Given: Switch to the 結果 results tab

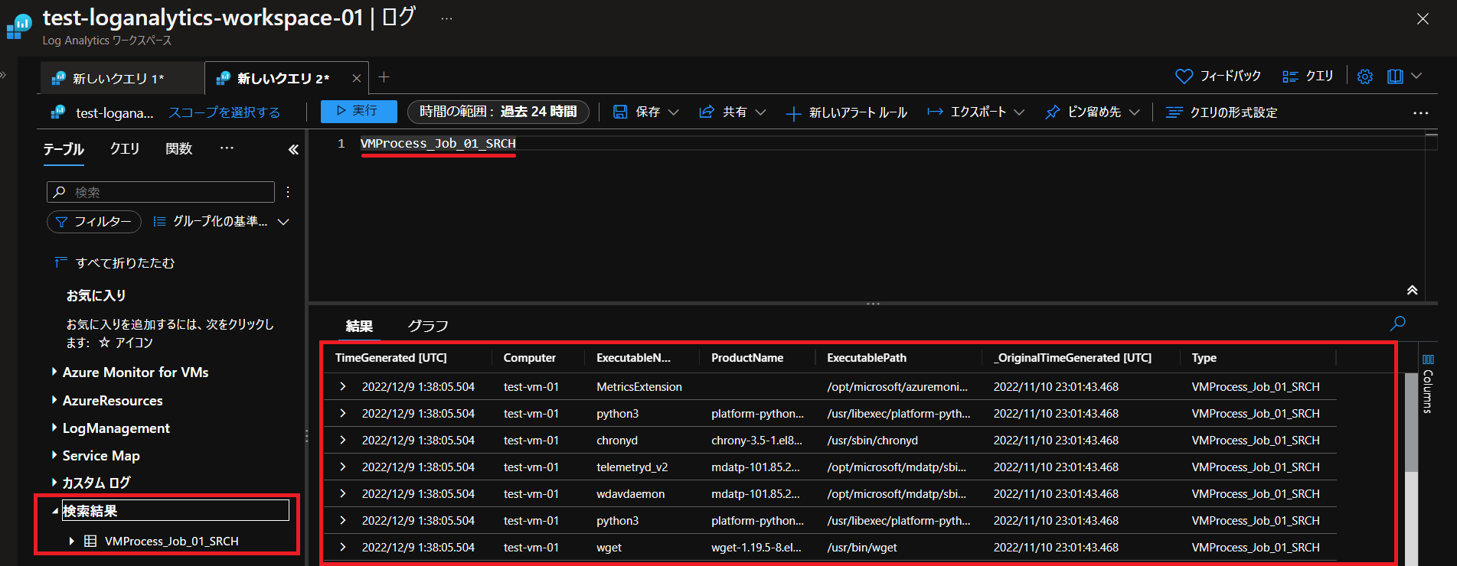Looking at the screenshot, I should pos(359,327).
